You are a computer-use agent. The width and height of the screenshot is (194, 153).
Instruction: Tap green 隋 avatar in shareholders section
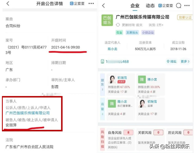(x=142, y=79)
